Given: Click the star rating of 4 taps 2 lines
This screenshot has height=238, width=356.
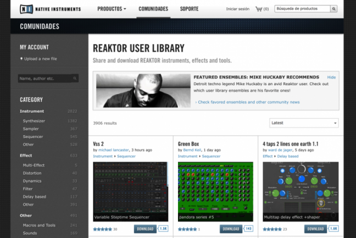Looking at the screenshot, I should 272,229.
